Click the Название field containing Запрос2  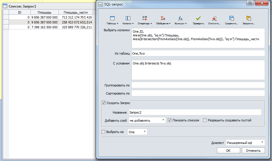195,112
